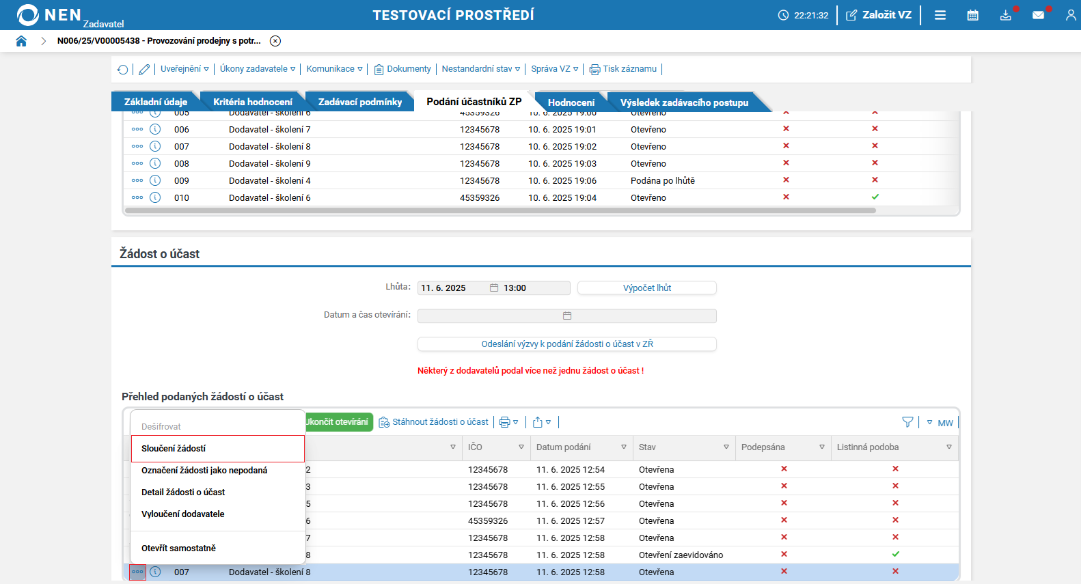This screenshot has width=1081, height=584.
Task: Open the calendar icon in header
Action: tap(972, 15)
